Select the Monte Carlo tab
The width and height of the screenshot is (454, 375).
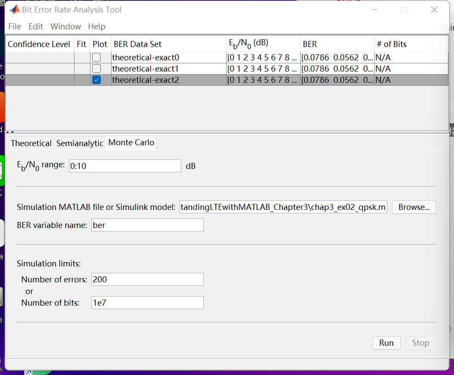(131, 143)
